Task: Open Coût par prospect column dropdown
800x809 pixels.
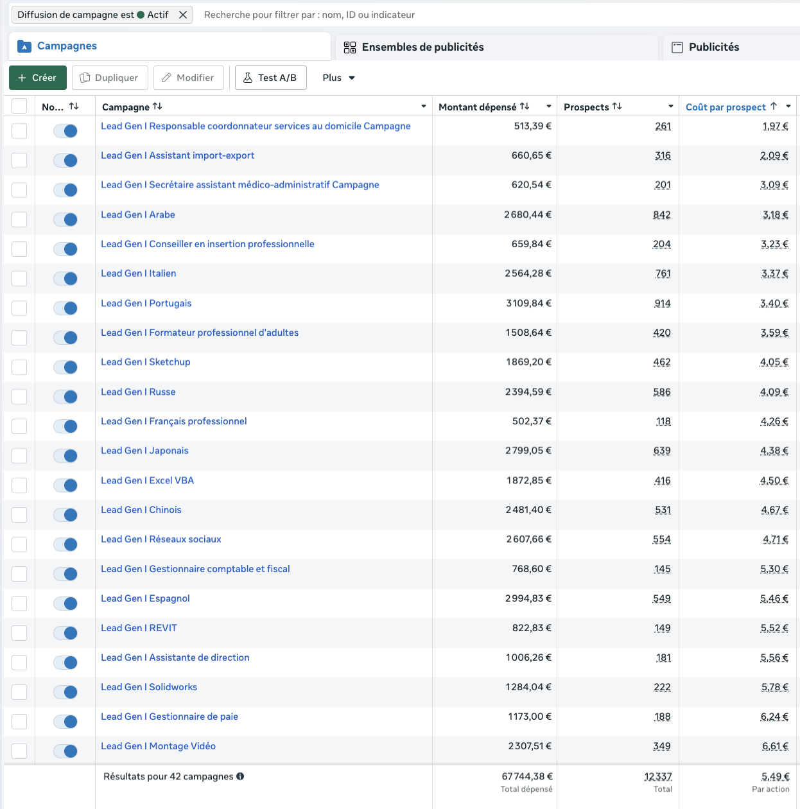Action: click(788, 107)
